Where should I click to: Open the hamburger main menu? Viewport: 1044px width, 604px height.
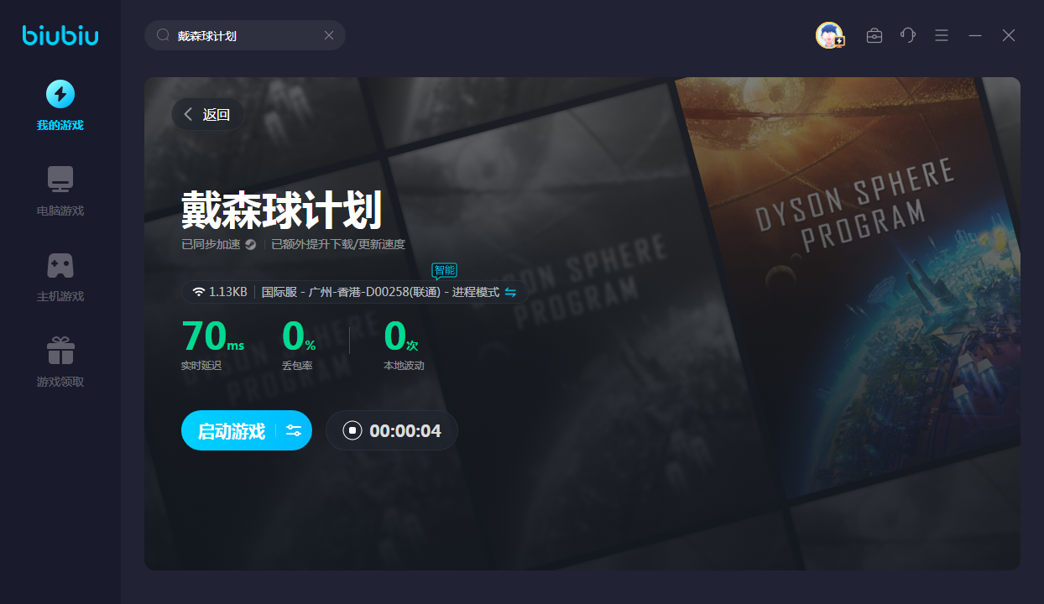[942, 35]
